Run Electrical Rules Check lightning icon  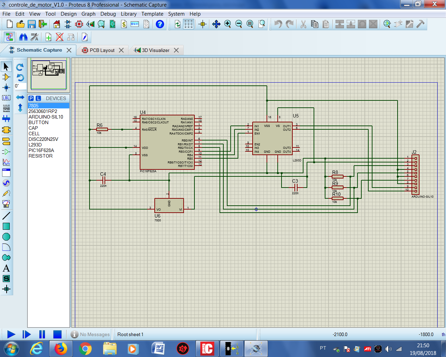[x=85, y=37]
